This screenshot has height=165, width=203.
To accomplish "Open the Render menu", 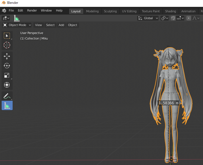I will [x=32, y=10].
